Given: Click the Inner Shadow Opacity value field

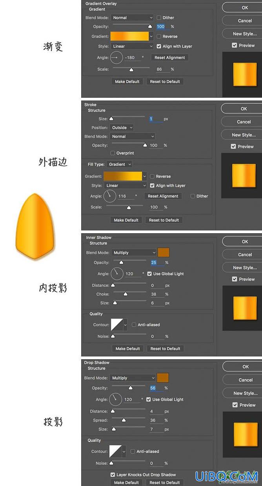Looking at the screenshot, I should tap(157, 263).
